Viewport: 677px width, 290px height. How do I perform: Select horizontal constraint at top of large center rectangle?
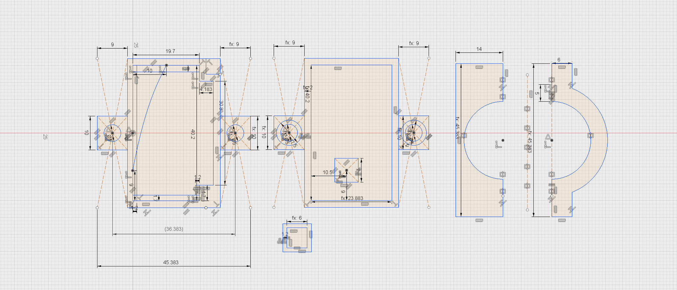click(x=338, y=68)
